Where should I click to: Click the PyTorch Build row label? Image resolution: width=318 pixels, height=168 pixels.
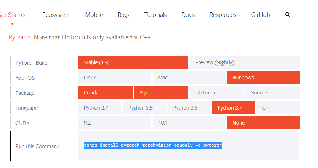31,63
